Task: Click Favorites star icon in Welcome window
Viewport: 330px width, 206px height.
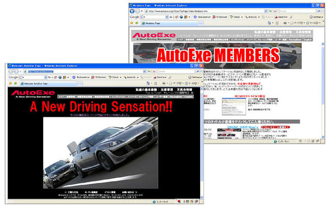Action: pos(10,83)
